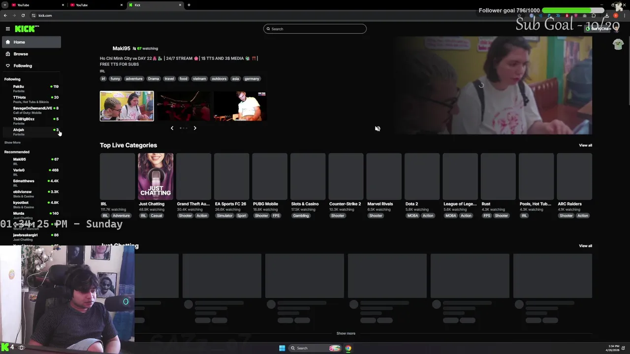Click the browser back arrow
This screenshot has width=630, height=354.
point(5,15)
